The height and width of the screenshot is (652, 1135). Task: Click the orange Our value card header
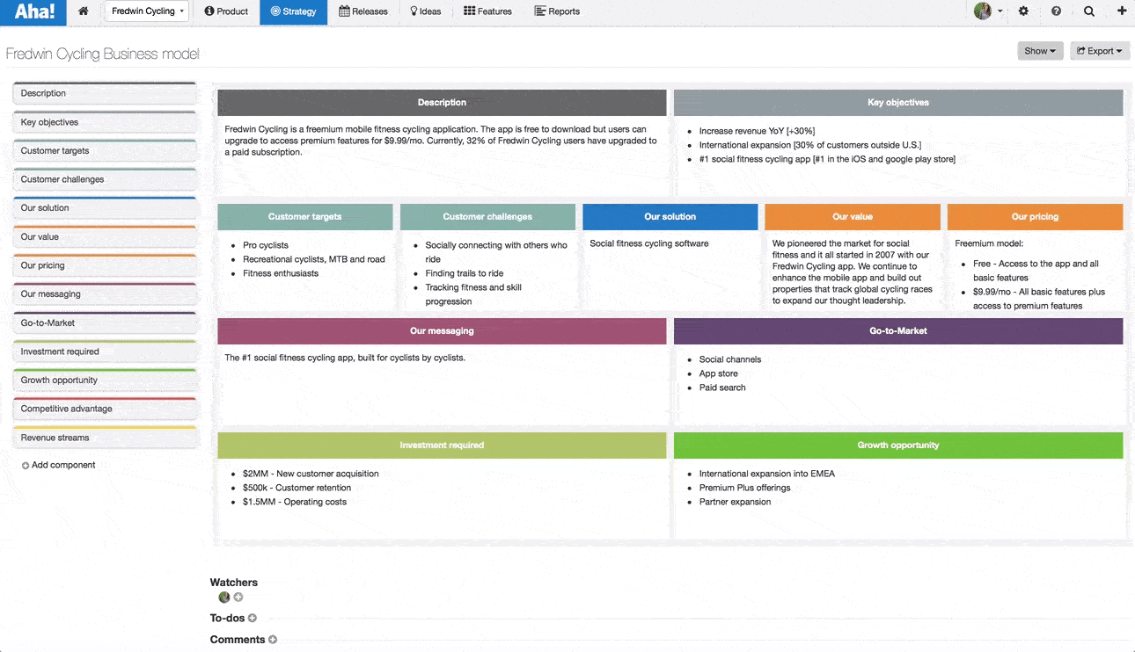pos(853,216)
